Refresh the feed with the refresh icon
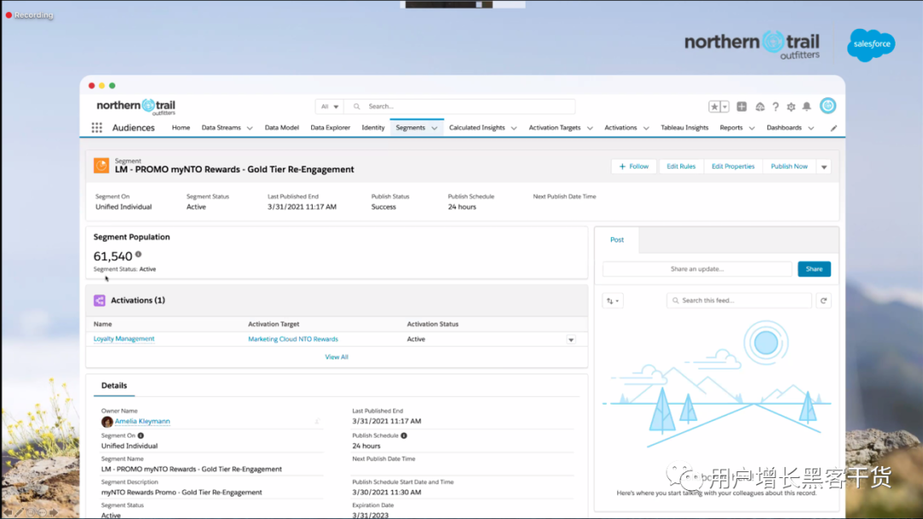 tap(824, 301)
